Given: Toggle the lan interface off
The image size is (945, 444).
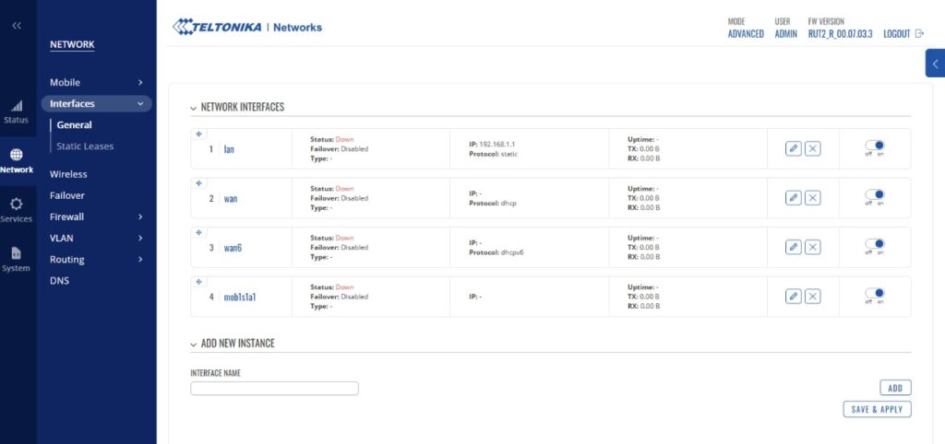Looking at the screenshot, I should tap(874, 146).
